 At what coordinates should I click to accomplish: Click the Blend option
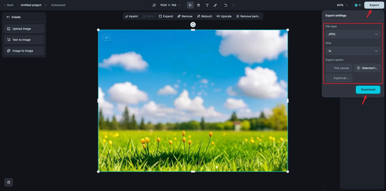pyautogui.click(x=148, y=16)
